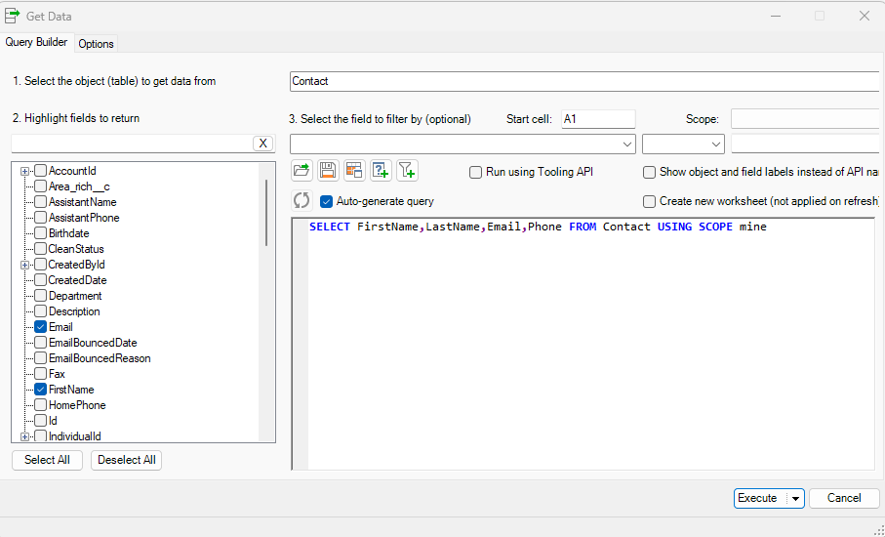
Task: Click the add filter funnel icon
Action: pos(407,171)
